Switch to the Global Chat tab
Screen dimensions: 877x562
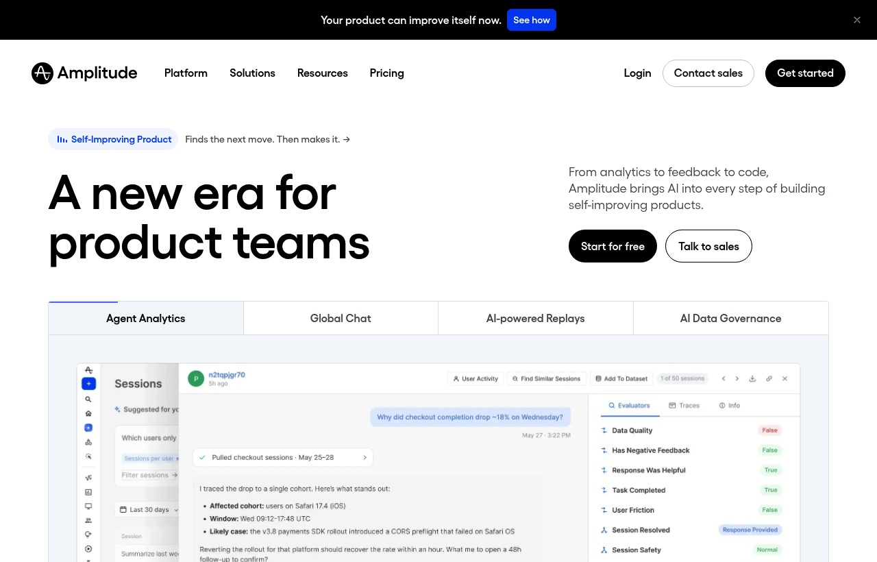tap(341, 318)
